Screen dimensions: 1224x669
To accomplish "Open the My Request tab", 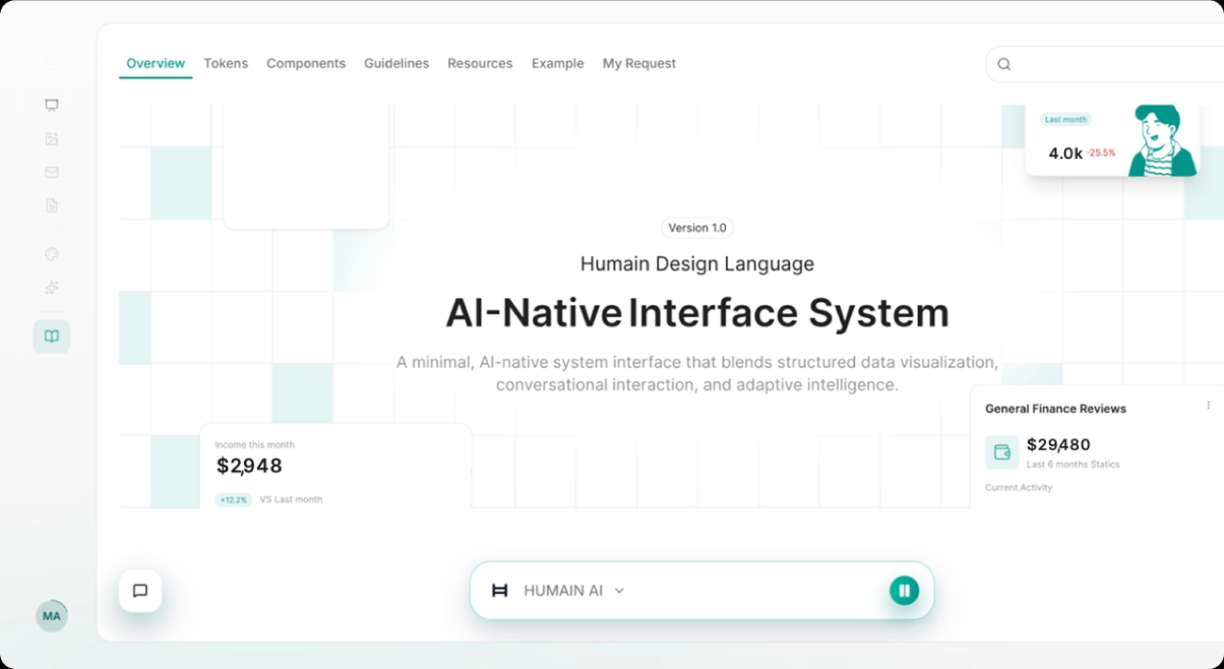I will (639, 63).
